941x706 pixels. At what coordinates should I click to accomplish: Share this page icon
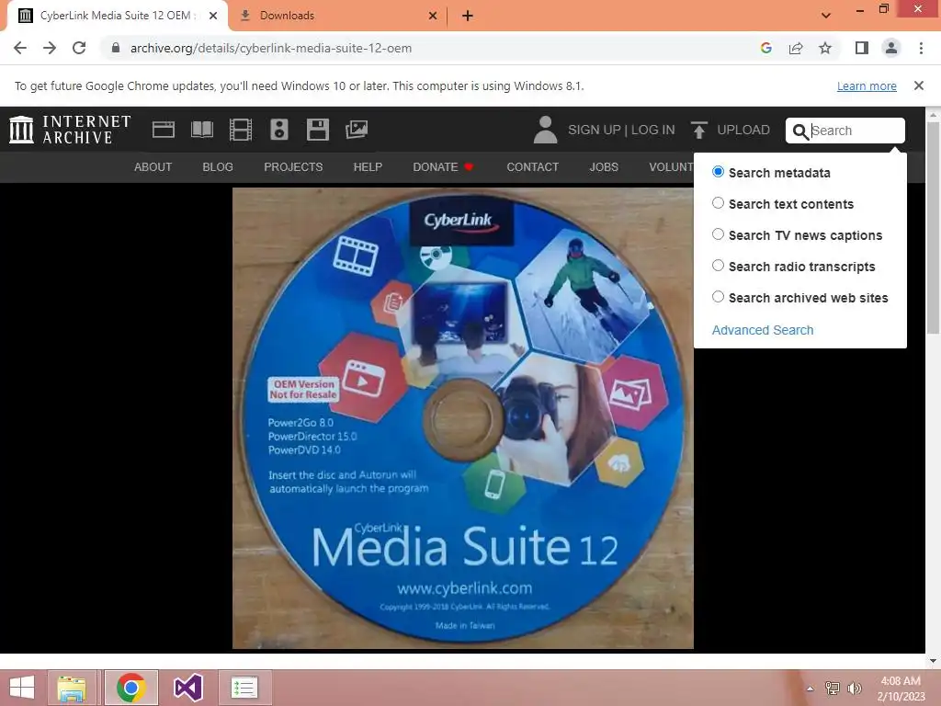point(796,48)
